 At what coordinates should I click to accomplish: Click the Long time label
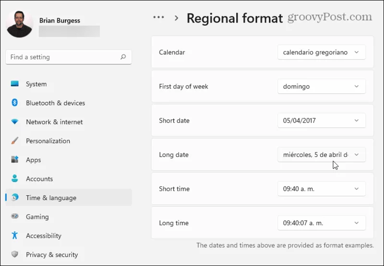click(x=174, y=223)
